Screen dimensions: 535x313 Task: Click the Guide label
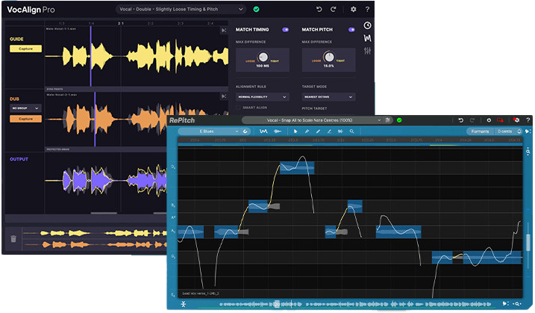pos(16,39)
